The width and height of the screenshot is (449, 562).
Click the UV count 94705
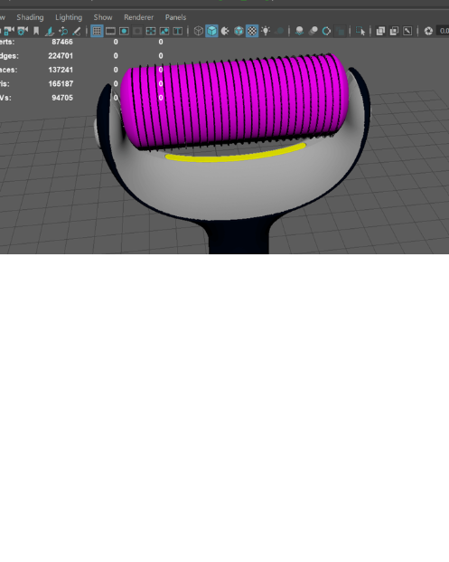[x=62, y=98]
